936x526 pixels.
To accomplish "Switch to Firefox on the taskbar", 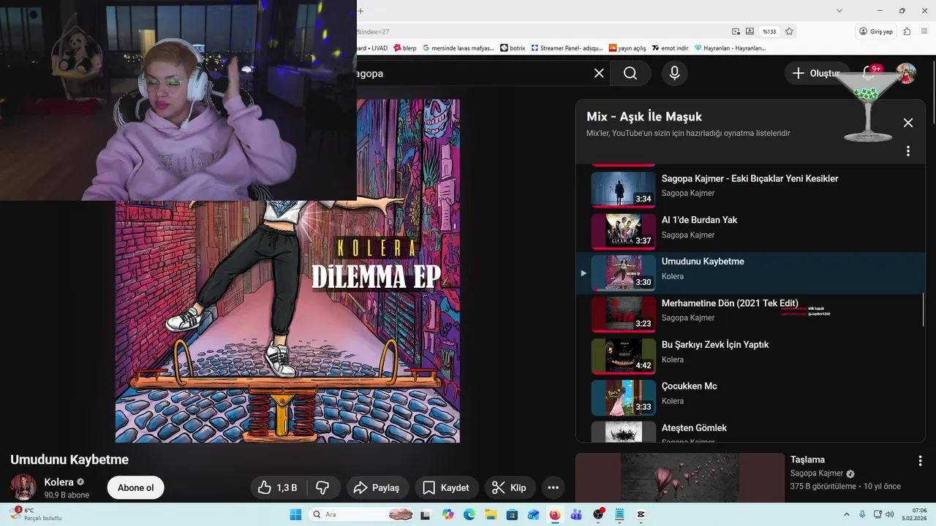I will click(x=554, y=514).
